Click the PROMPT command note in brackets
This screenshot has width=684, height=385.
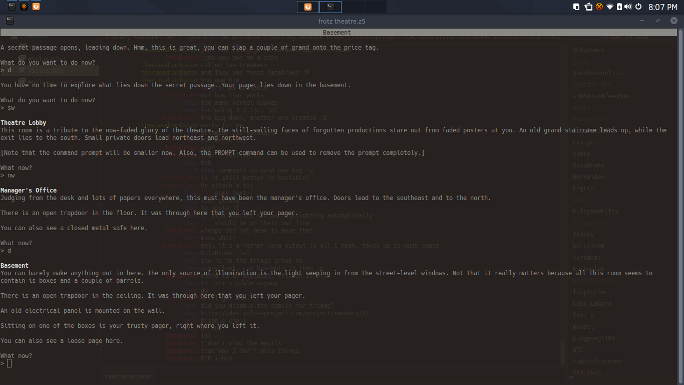[212, 153]
